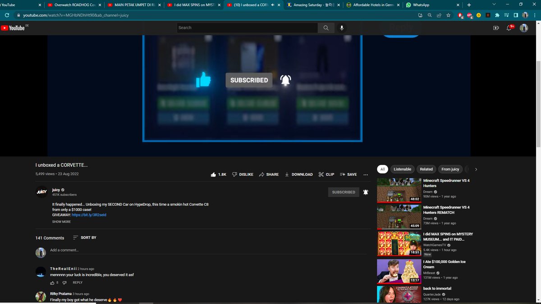Image resolution: width=541 pixels, height=304 pixels.
Task: Open a new browser tab
Action: 469,5
